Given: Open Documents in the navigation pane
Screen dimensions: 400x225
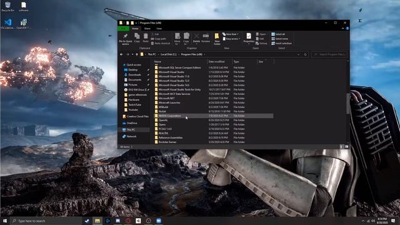Looking at the screenshot, I should 132,80.
